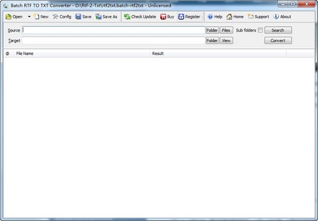Expand the Open dropdown arrow
The height and width of the screenshot is (221, 318).
coord(29,17)
